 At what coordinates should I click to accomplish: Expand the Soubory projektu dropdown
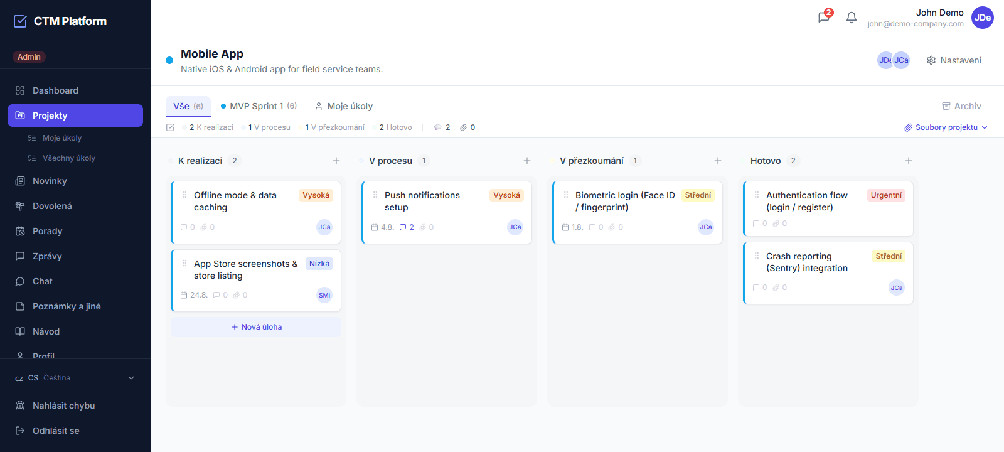(x=946, y=127)
